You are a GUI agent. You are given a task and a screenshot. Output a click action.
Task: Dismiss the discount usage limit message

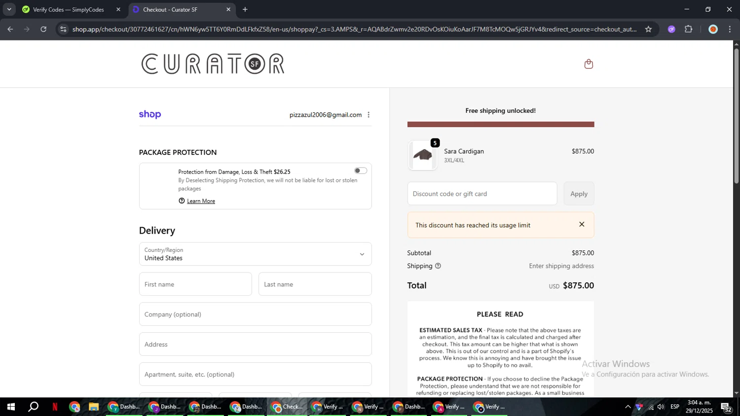click(582, 224)
